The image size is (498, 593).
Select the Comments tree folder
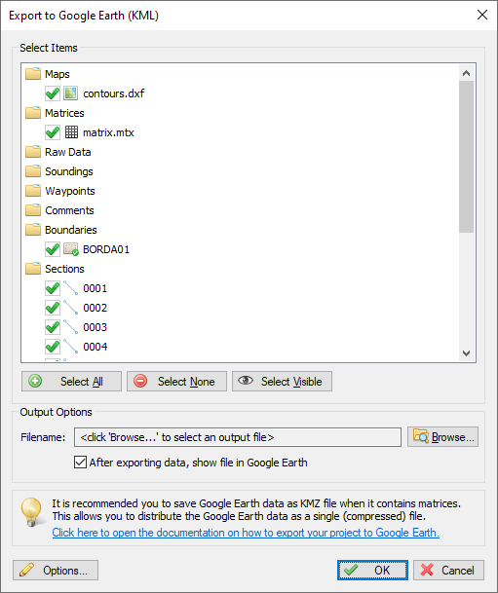click(69, 210)
